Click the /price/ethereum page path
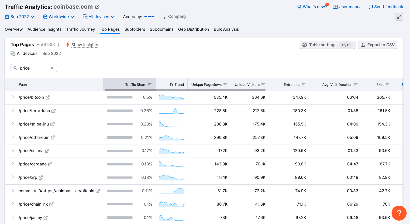410x224 pixels. [34, 138]
